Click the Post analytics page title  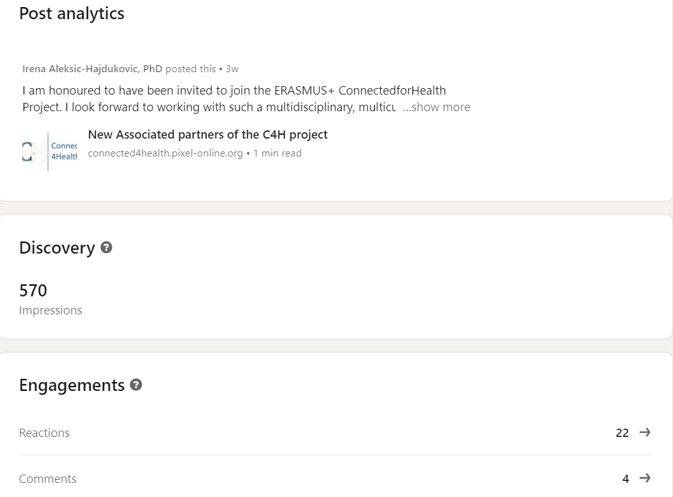pos(72,14)
